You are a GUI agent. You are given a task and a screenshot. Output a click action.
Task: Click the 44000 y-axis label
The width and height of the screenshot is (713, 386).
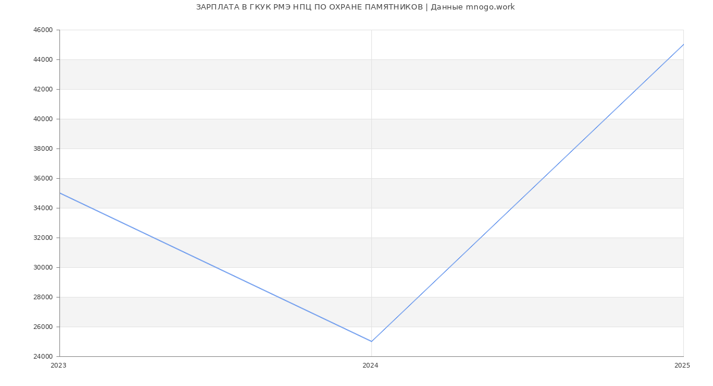[43, 60]
